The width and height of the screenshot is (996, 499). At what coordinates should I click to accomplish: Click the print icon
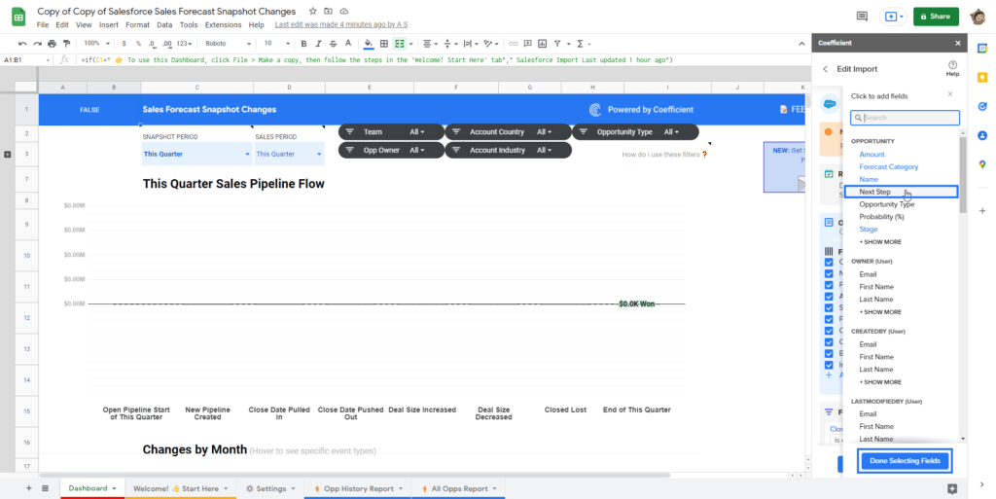pos(53,43)
